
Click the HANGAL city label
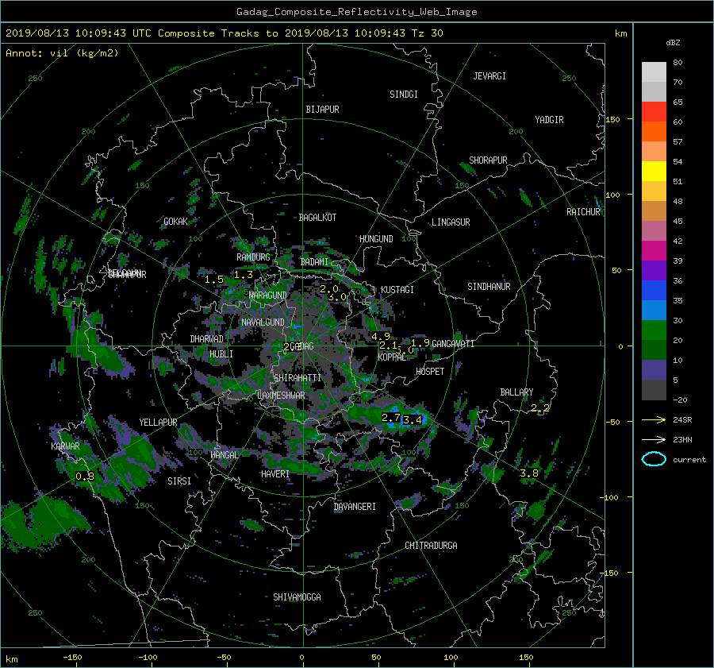(x=224, y=455)
